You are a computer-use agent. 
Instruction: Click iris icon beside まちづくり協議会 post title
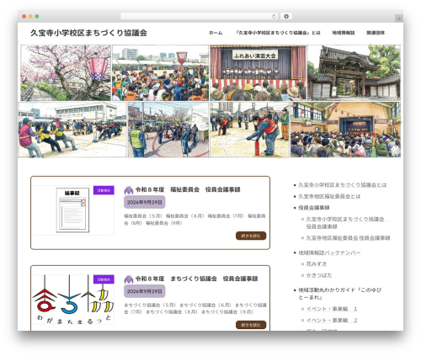point(129,279)
